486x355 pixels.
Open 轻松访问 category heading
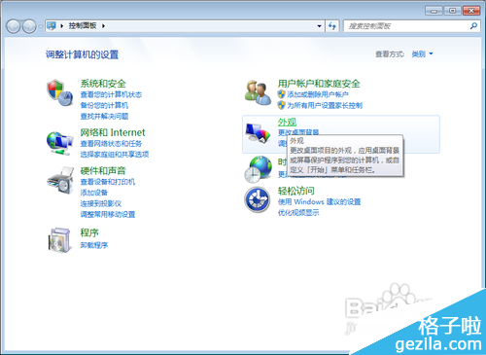point(295,191)
